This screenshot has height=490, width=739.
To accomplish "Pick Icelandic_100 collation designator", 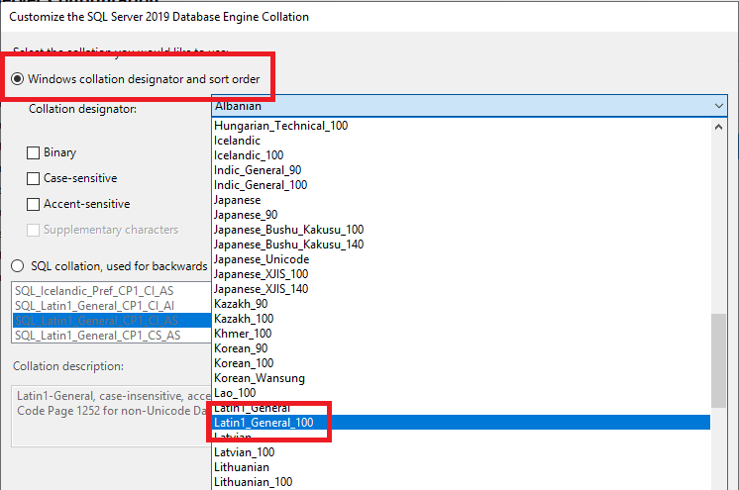I will (x=249, y=155).
